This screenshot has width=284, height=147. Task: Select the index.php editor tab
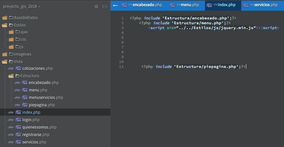click(x=223, y=5)
